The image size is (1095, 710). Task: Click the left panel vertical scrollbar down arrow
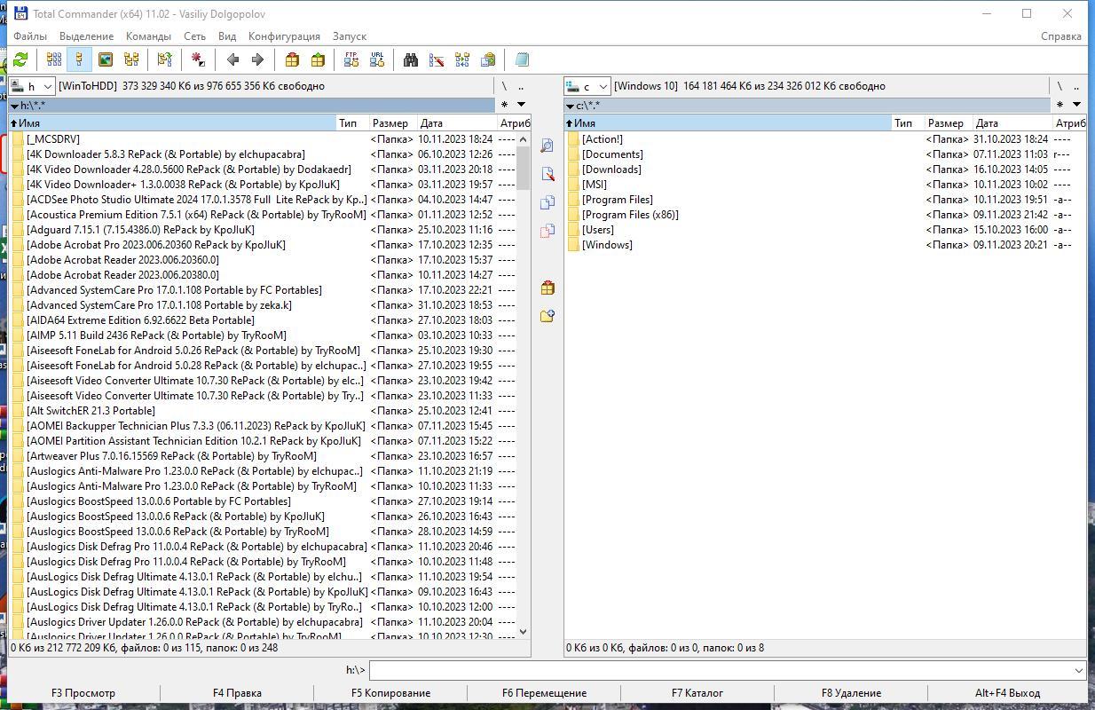[x=523, y=632]
